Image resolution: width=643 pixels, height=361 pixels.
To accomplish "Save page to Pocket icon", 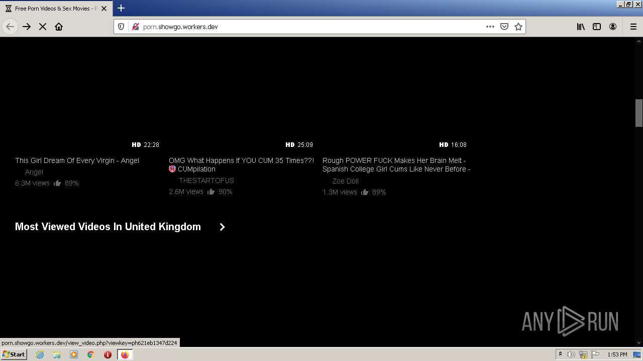I will click(x=504, y=27).
